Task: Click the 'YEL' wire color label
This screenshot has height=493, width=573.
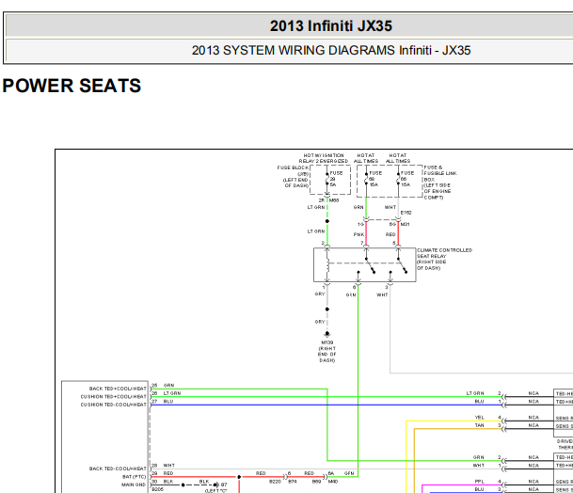Action: [480, 418]
